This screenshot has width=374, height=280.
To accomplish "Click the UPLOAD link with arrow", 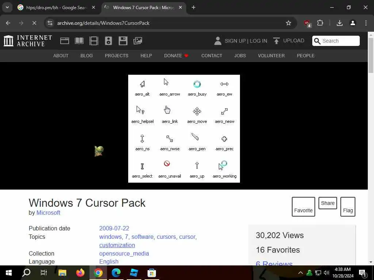I will [289, 41].
